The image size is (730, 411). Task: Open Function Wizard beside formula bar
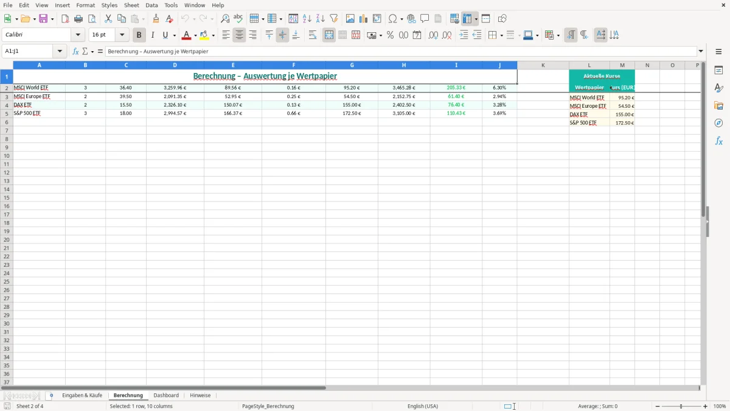pyautogui.click(x=75, y=52)
